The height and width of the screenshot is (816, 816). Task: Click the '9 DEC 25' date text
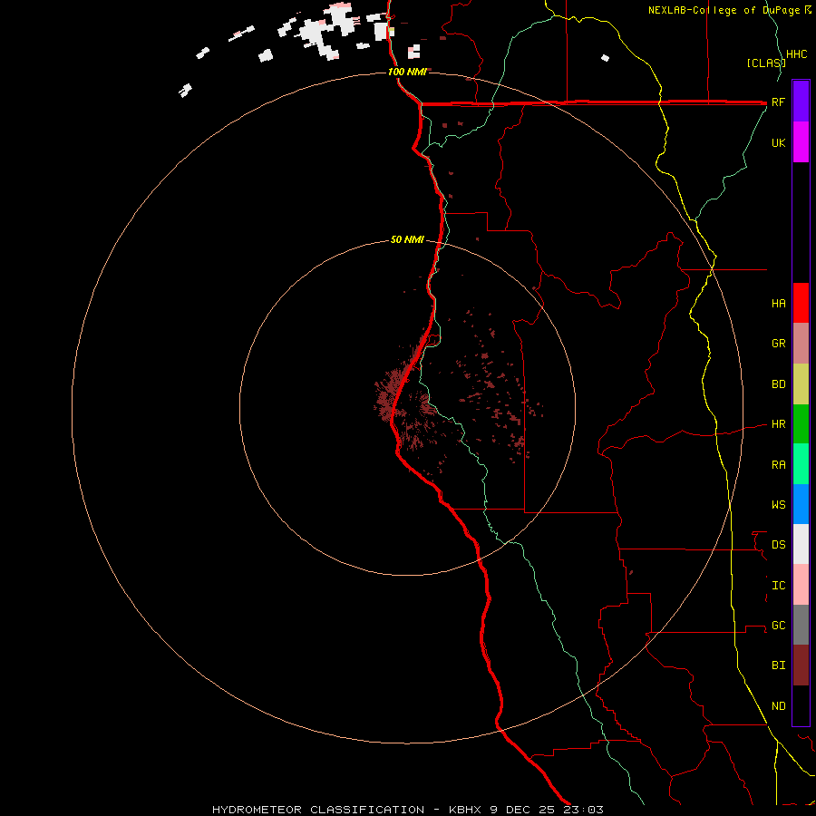click(523, 810)
